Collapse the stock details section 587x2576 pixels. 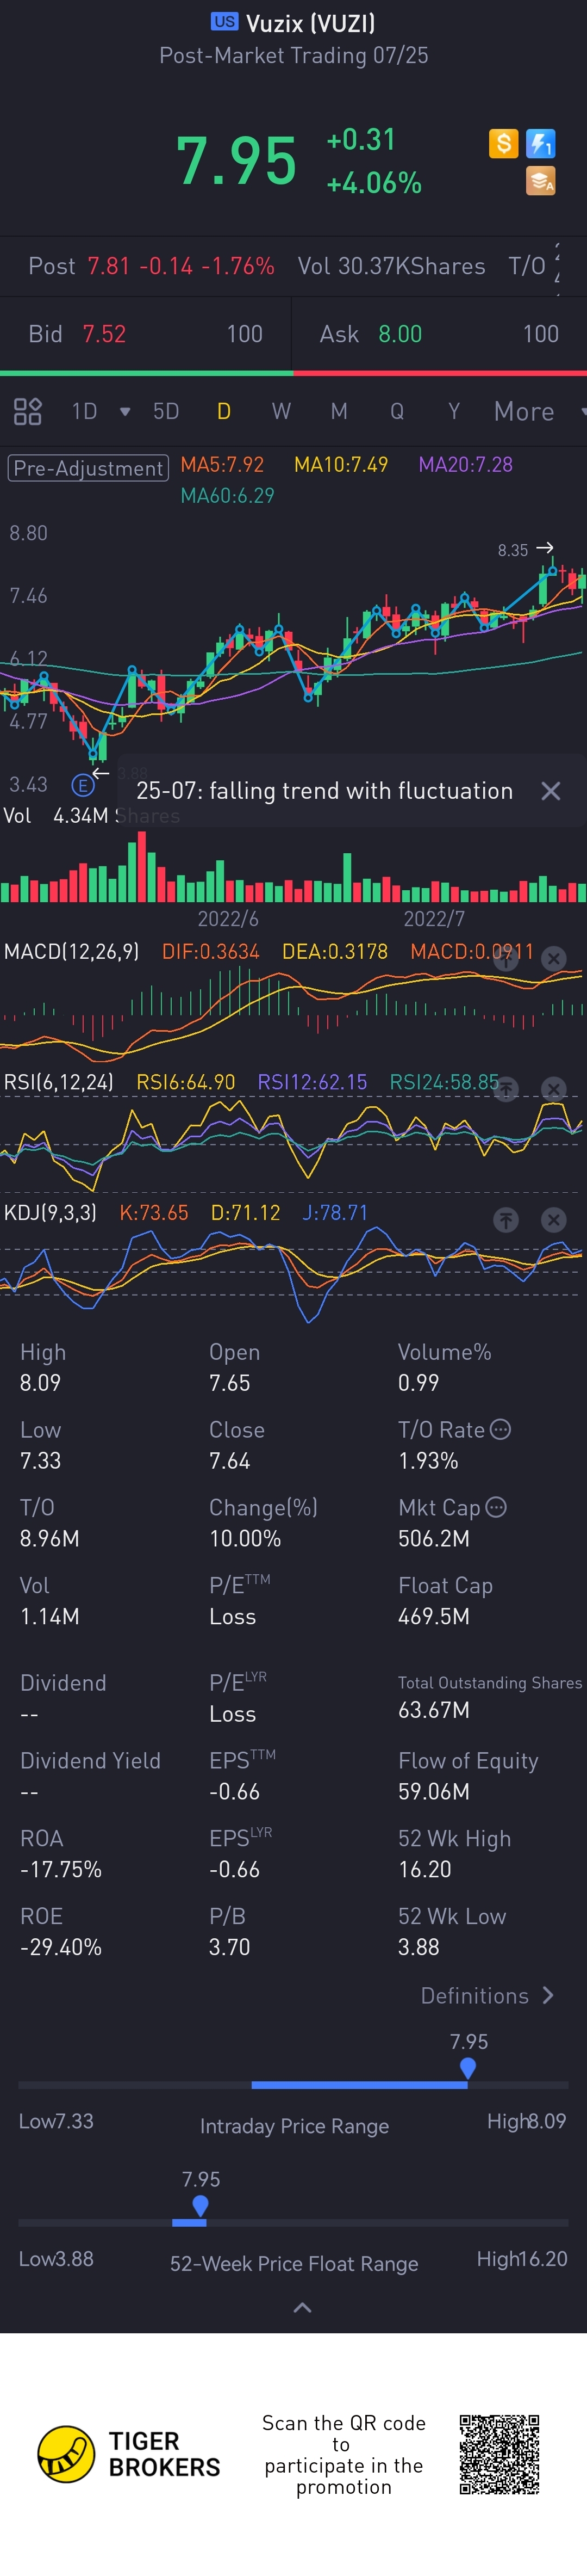click(303, 2308)
